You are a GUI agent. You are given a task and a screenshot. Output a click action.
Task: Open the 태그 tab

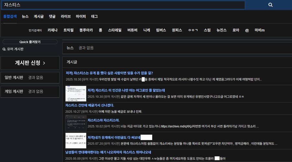coord(94,16)
